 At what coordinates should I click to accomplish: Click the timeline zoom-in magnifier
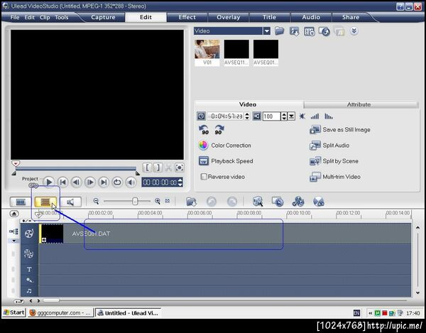[x=158, y=201]
